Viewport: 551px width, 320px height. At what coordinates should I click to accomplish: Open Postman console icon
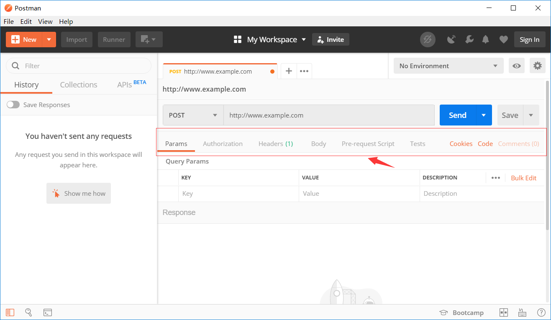(x=48, y=312)
